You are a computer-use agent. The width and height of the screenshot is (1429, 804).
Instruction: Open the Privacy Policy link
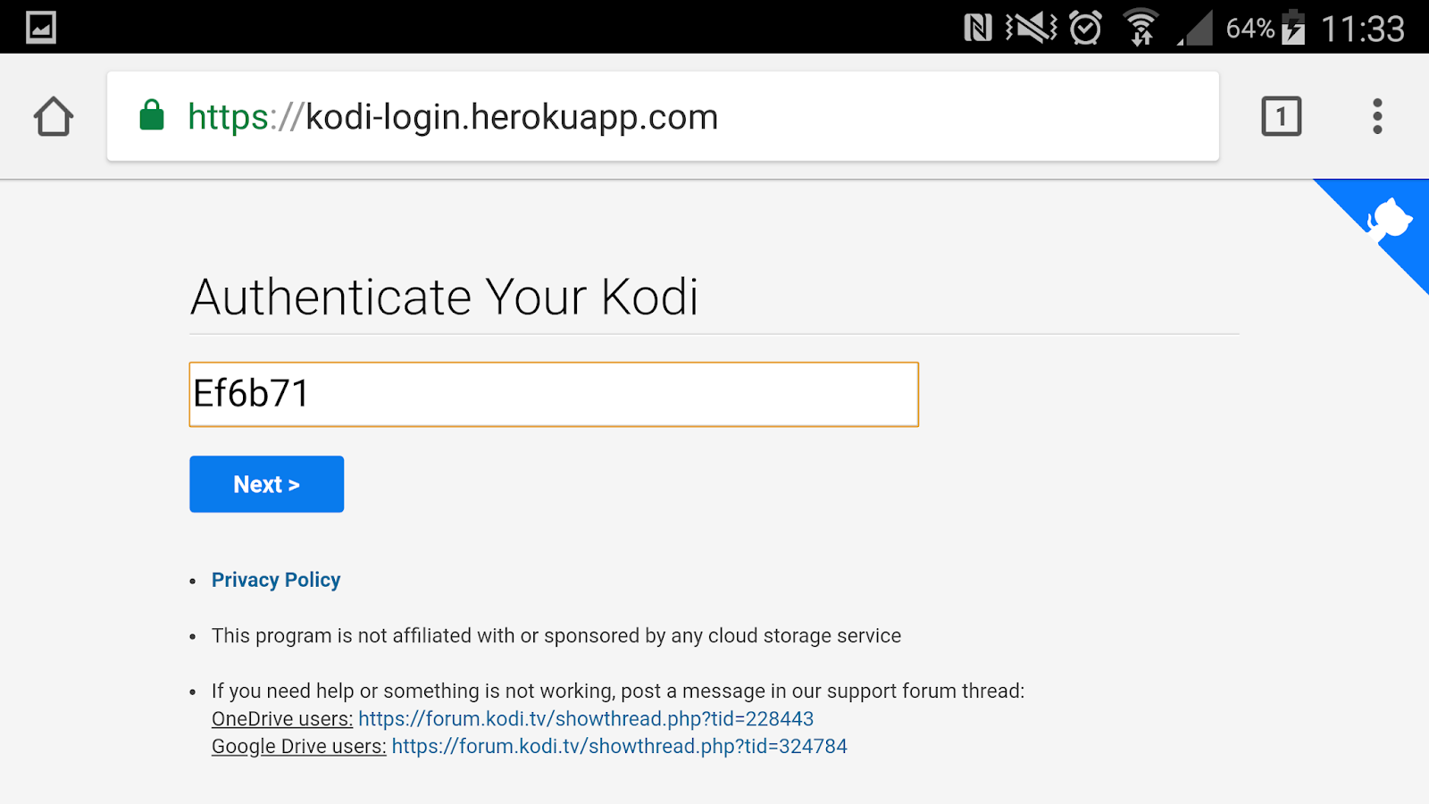[x=276, y=580]
